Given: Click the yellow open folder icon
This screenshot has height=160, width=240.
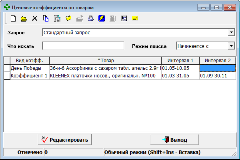Looking at the screenshot, I should 24,19.
